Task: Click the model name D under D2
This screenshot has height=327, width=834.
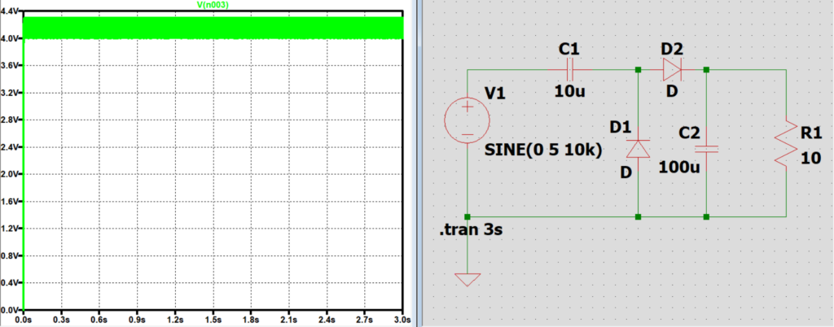Action: point(672,91)
